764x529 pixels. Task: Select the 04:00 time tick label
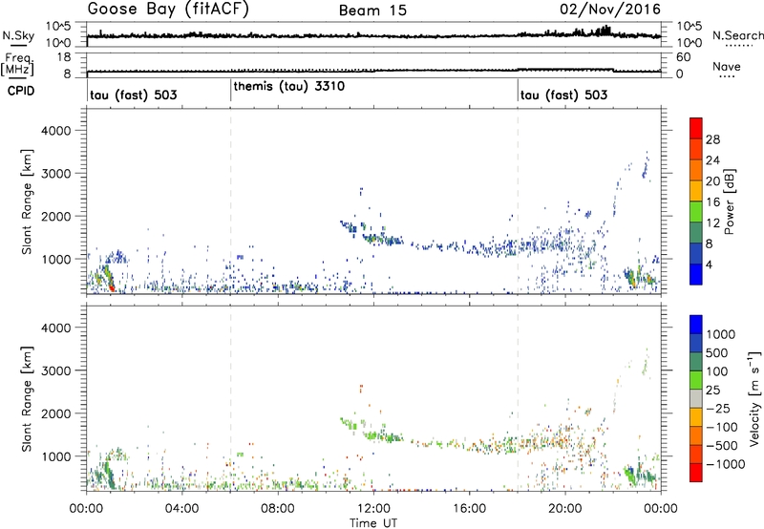point(182,509)
